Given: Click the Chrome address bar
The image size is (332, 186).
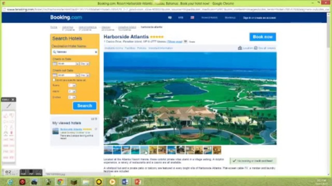Looking at the screenshot, I should tap(166, 9).
